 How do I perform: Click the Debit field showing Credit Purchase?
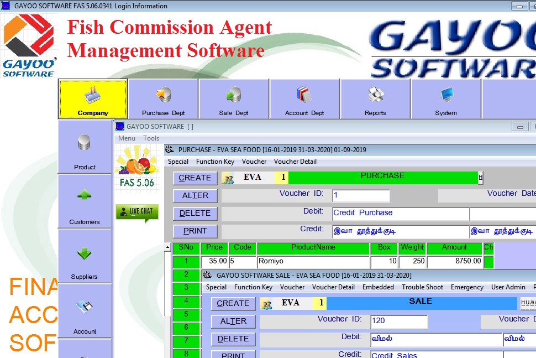pyautogui.click(x=401, y=214)
